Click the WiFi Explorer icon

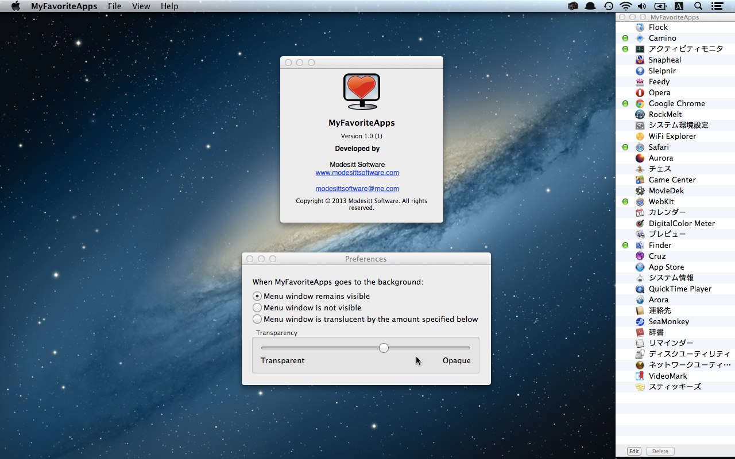point(640,137)
